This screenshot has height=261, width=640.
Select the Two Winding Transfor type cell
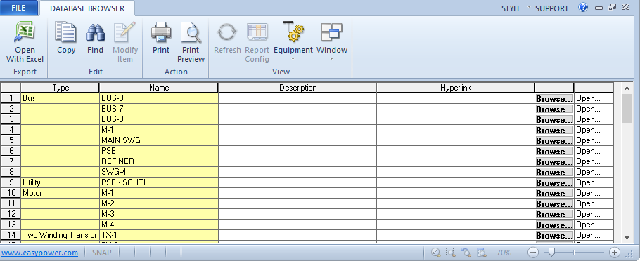[60, 235]
